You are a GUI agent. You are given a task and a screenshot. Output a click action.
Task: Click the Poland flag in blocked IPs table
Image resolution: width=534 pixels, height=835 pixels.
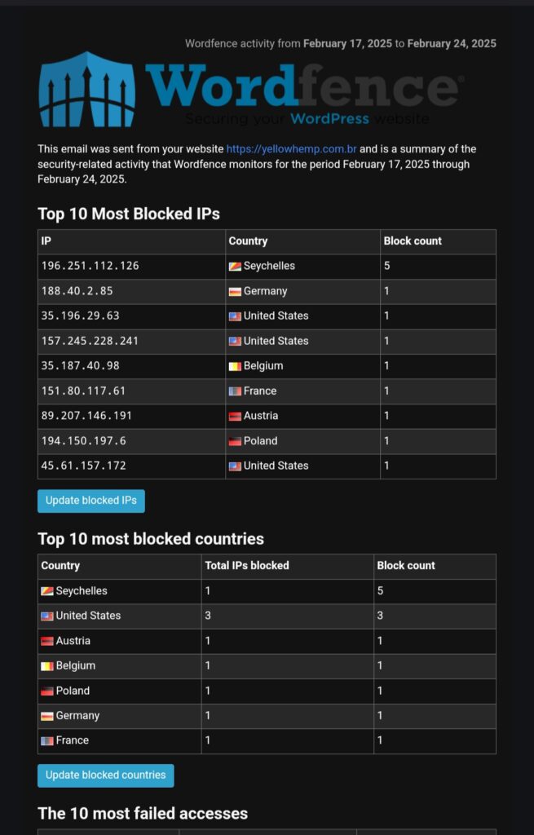(x=235, y=441)
